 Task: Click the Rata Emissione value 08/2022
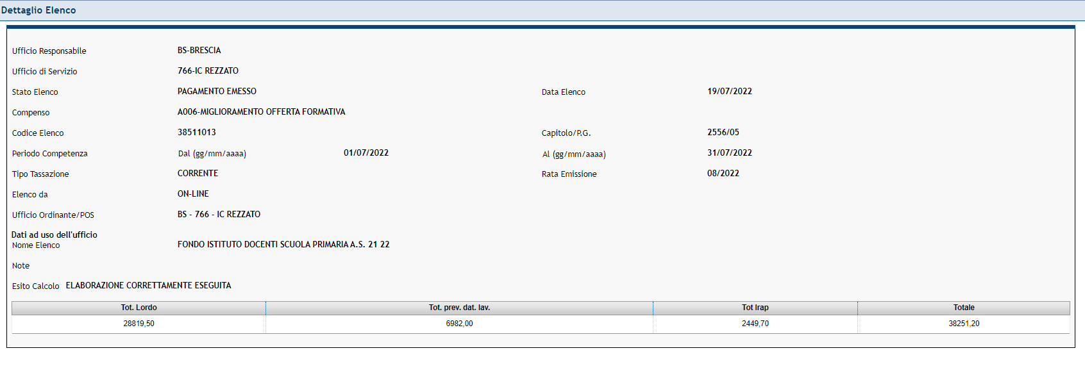pyautogui.click(x=723, y=174)
